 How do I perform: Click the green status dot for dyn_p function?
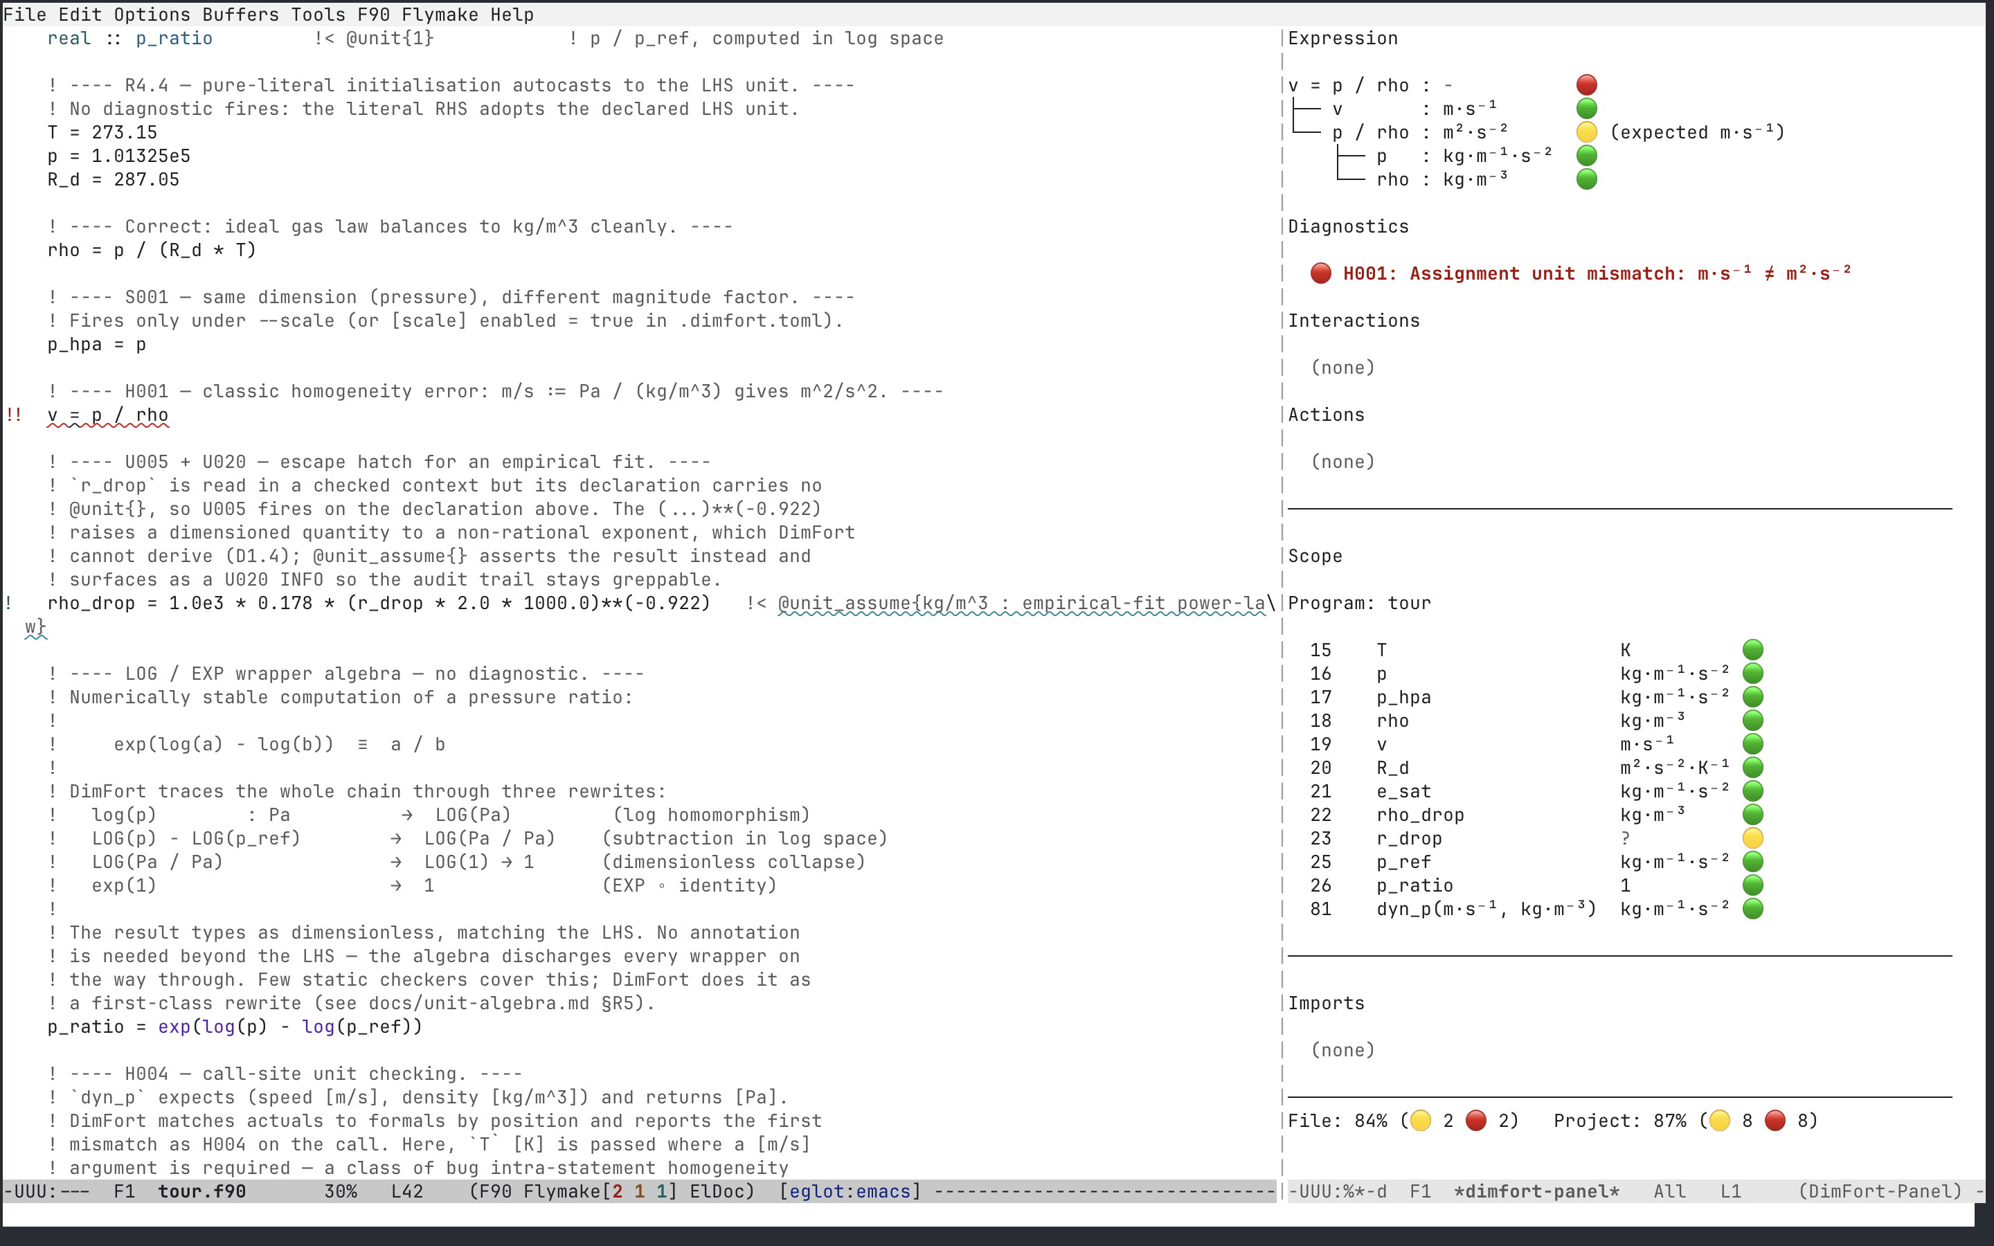[x=1752, y=909]
